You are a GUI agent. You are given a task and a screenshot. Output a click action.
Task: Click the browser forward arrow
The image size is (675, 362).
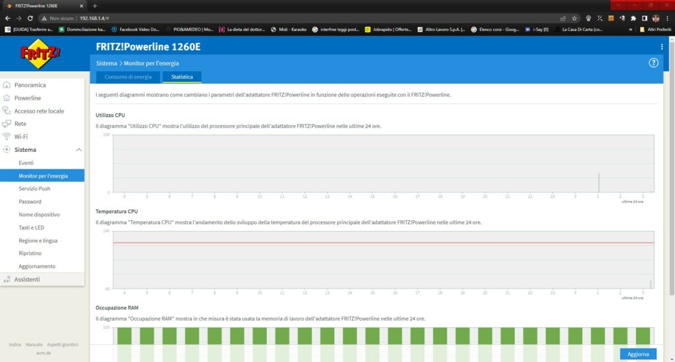(x=18, y=18)
